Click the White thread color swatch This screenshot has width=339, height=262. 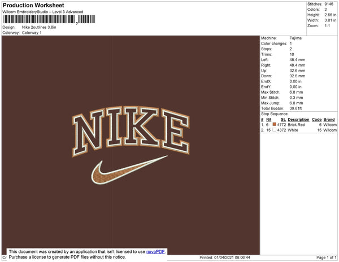[x=275, y=130]
